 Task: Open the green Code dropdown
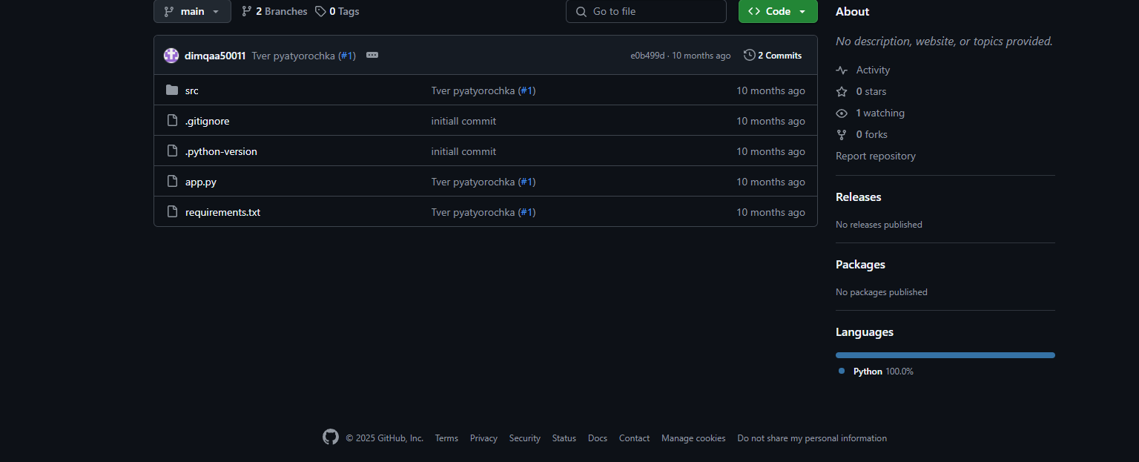(x=778, y=11)
